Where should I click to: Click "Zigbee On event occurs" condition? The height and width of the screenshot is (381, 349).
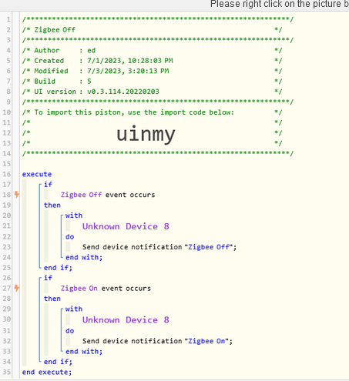106,288
